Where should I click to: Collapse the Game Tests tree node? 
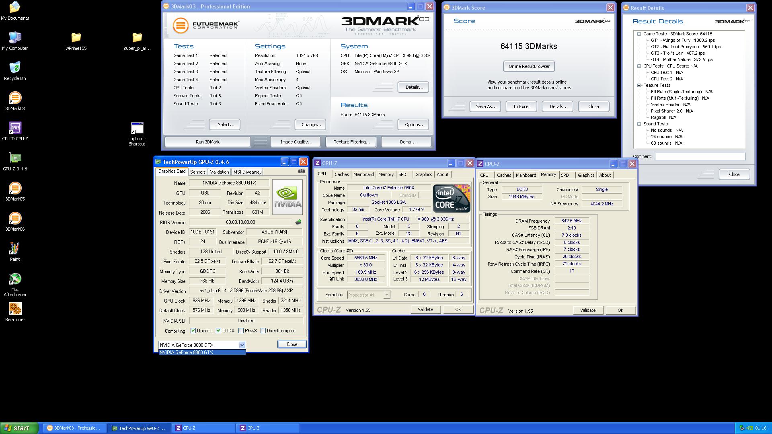[x=639, y=34]
